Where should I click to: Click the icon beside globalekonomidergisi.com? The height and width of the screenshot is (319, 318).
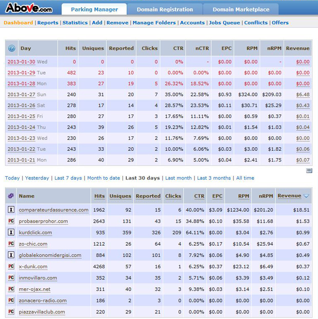11,255
